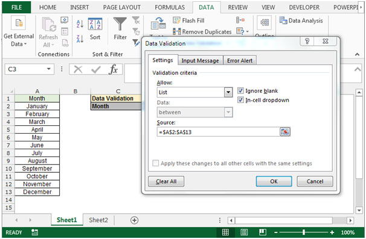
Task: Toggle Apply these changes to all cells checkbox
Action: [x=155, y=163]
